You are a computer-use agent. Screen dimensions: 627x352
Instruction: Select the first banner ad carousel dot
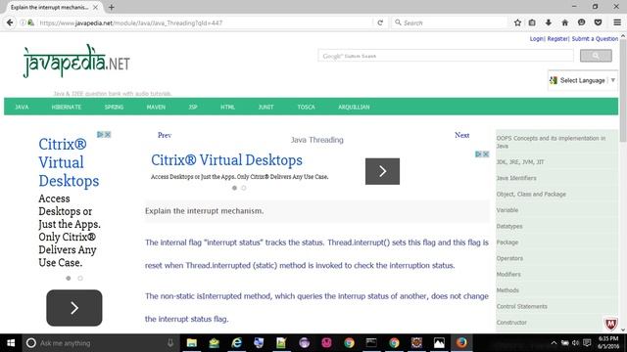[234, 188]
